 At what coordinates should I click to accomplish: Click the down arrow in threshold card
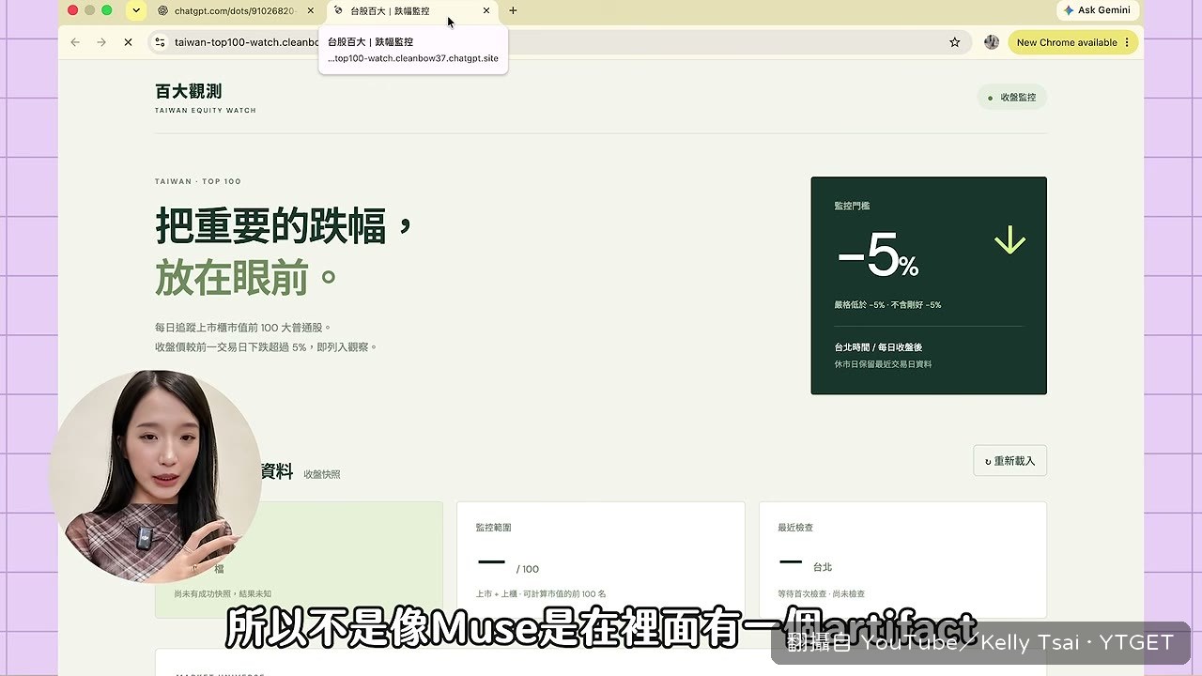tap(1009, 240)
